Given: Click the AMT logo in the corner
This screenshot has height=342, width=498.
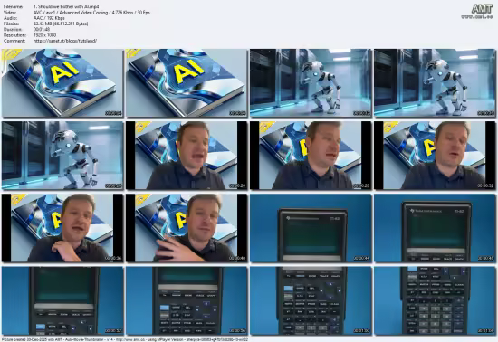Looking at the screenshot, I should click(482, 9).
